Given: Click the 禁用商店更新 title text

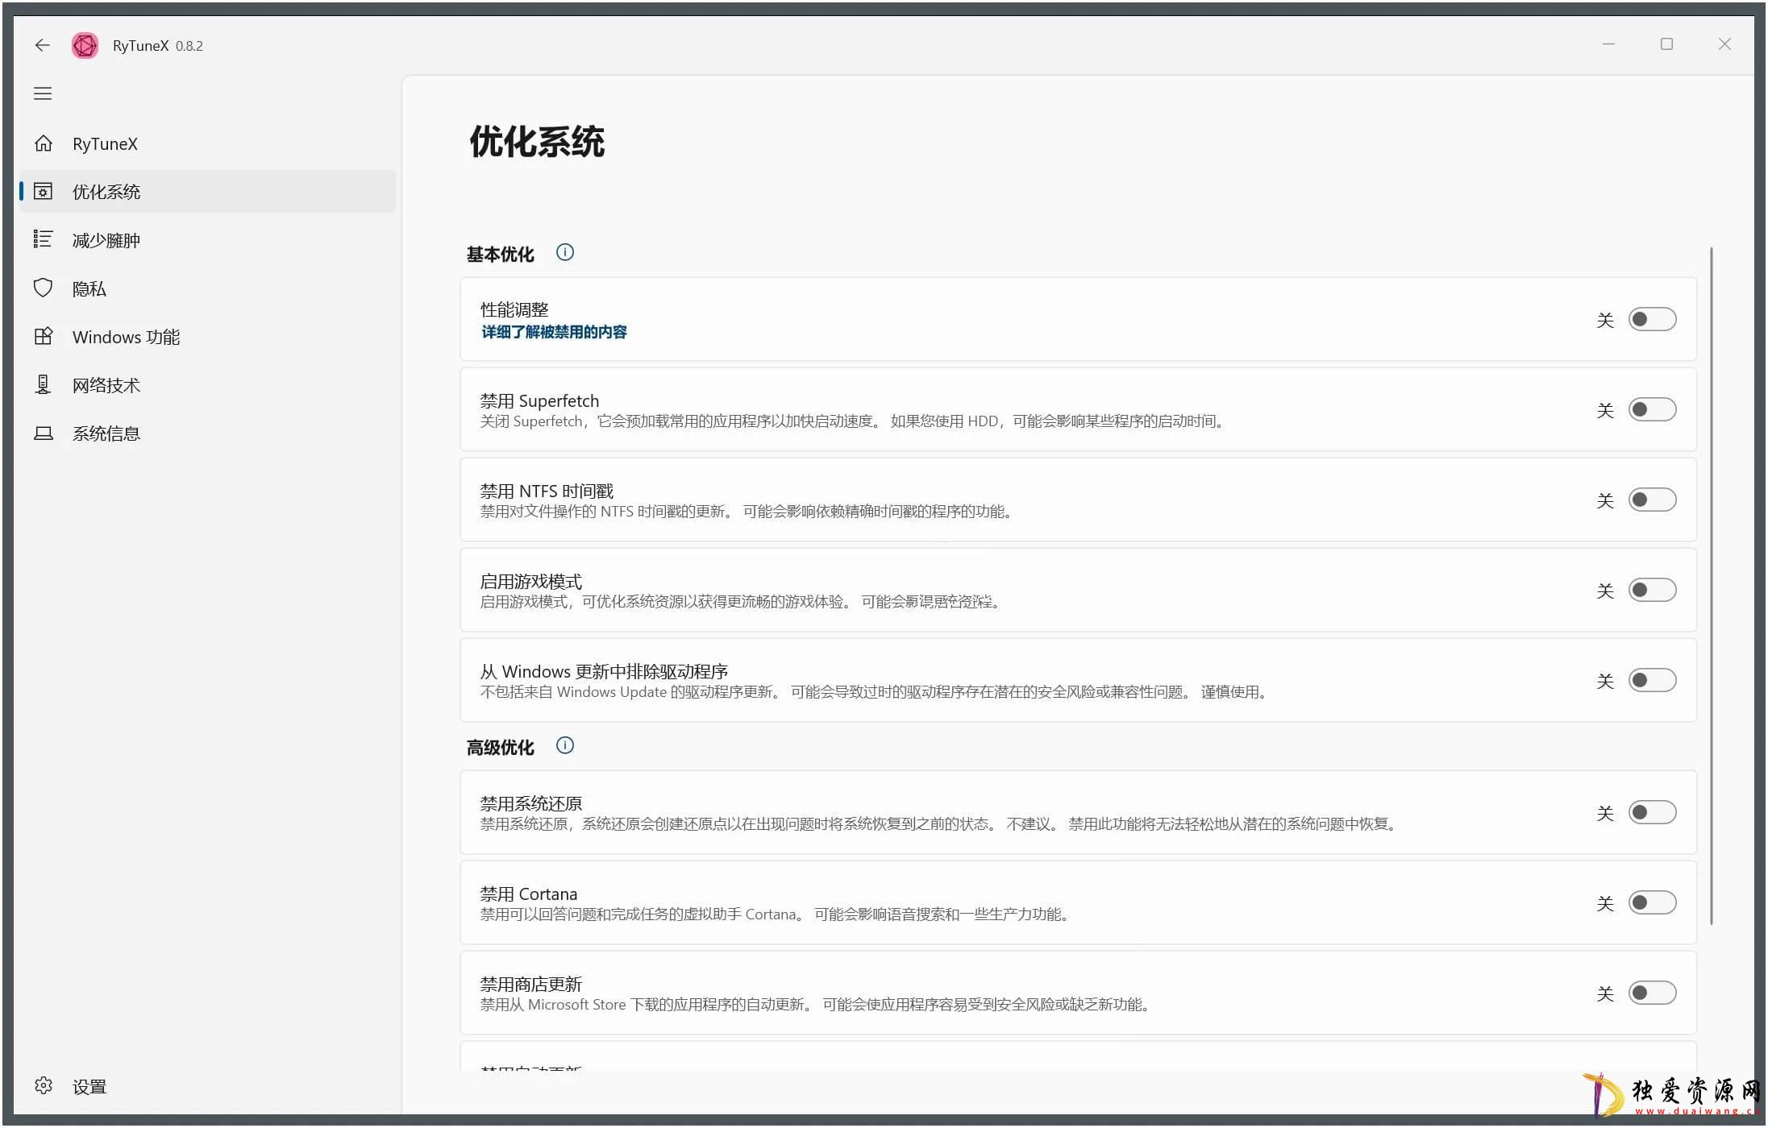Looking at the screenshot, I should coord(530,984).
